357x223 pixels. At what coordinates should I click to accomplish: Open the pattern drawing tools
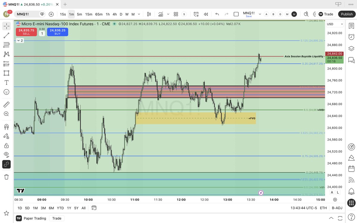6,54
